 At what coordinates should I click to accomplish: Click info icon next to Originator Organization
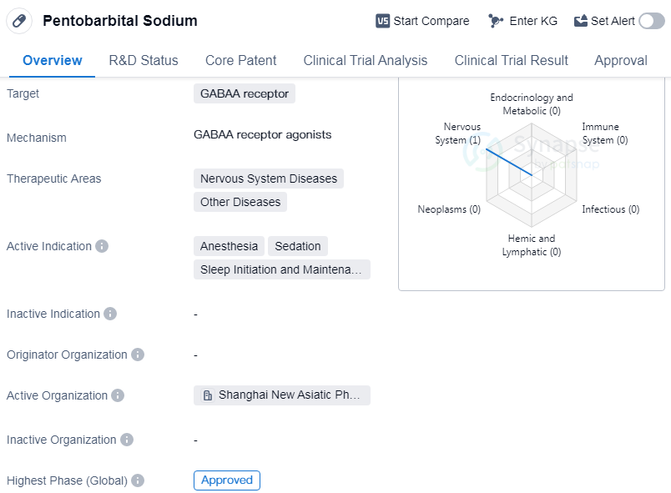pos(138,355)
